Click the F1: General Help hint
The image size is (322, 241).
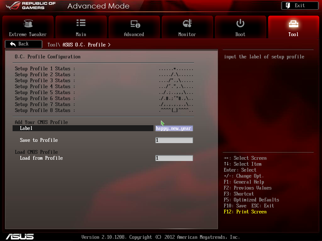pos(244,182)
